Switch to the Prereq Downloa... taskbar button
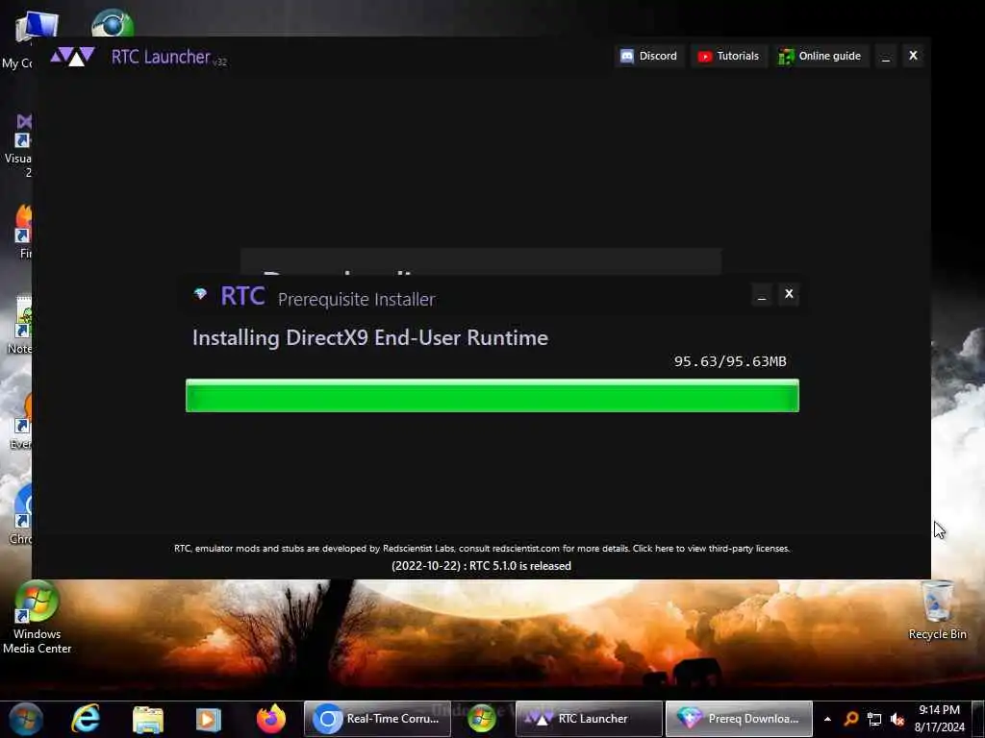This screenshot has height=738, width=985. (x=739, y=719)
